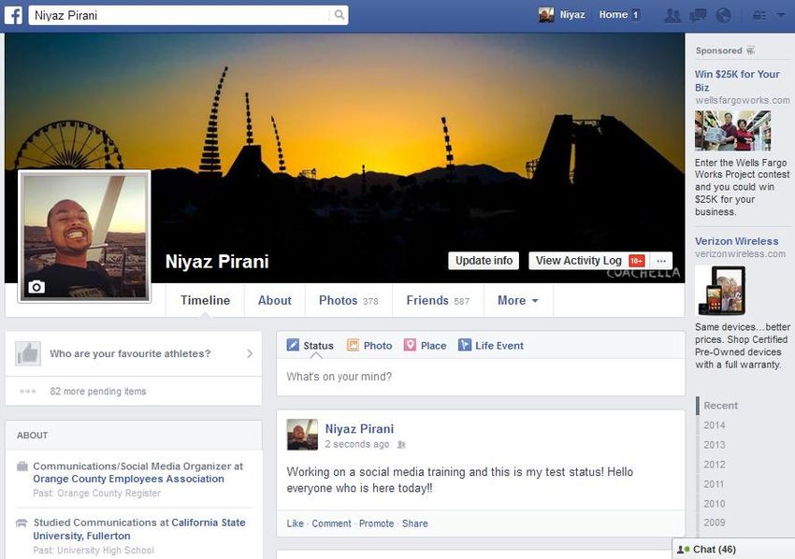Open the Verizon Wireless ad title
Image resolution: width=795 pixels, height=559 pixels.
pyautogui.click(x=736, y=241)
